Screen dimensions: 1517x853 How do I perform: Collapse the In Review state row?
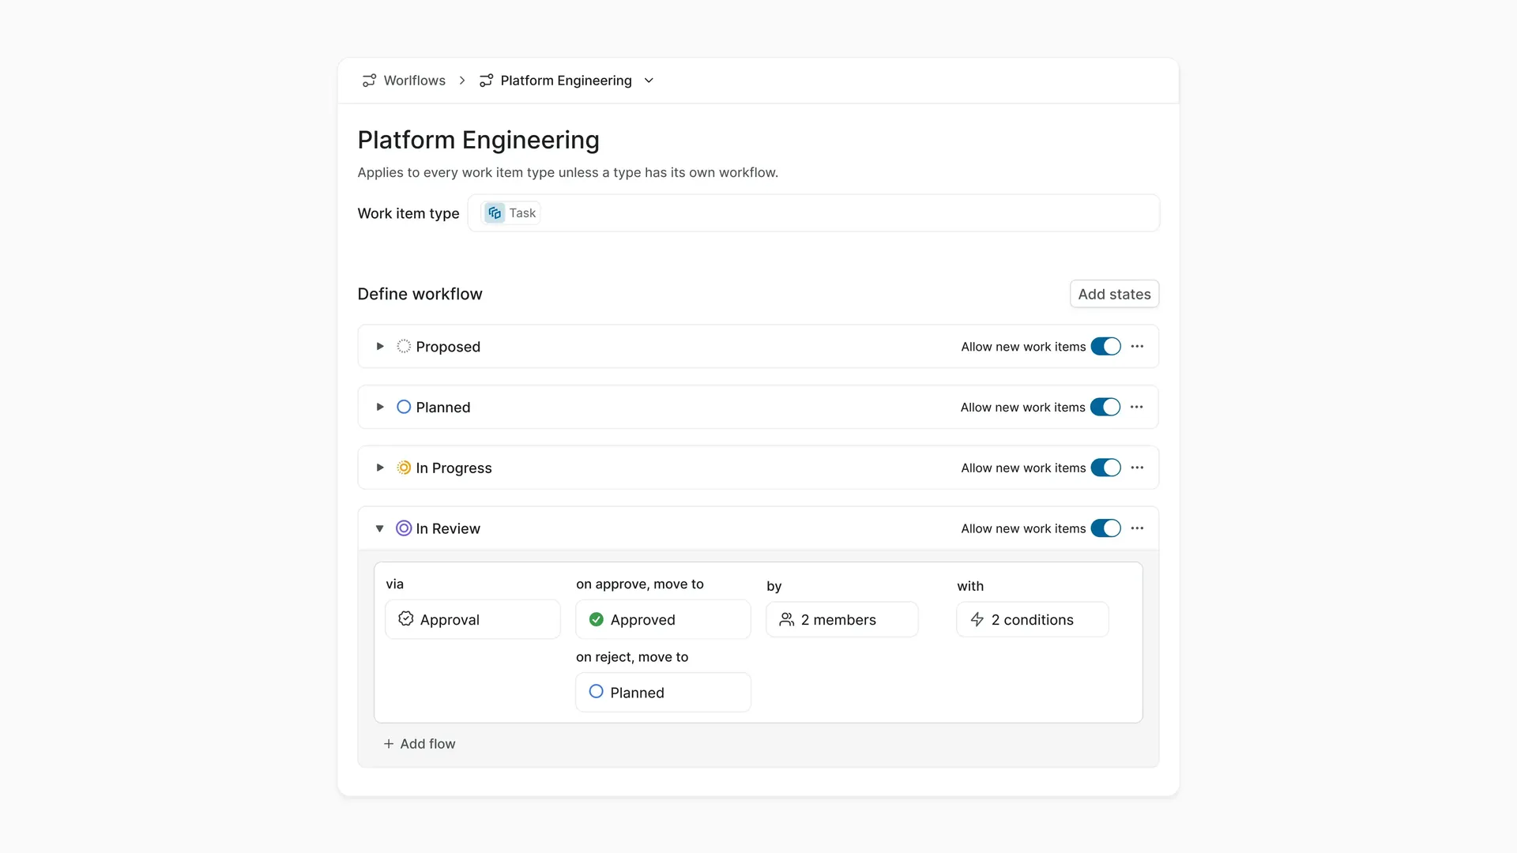pos(380,528)
